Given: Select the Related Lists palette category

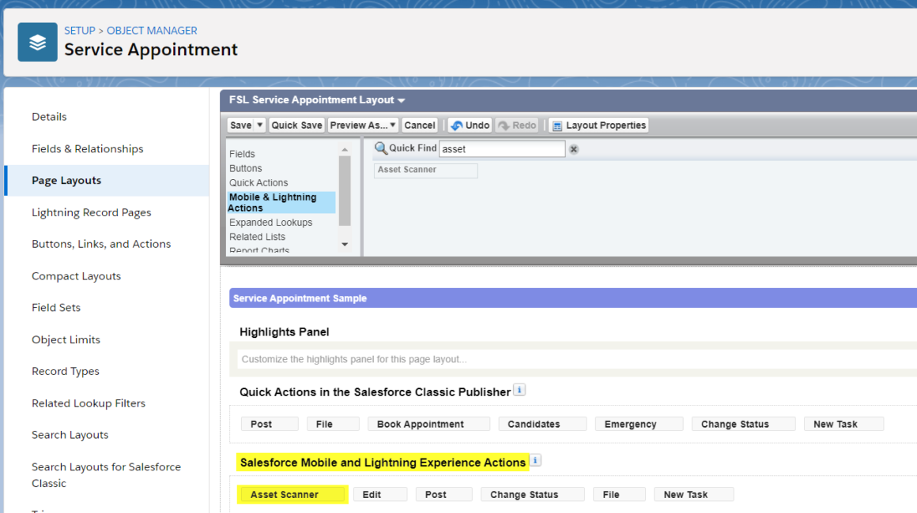Looking at the screenshot, I should tap(258, 236).
